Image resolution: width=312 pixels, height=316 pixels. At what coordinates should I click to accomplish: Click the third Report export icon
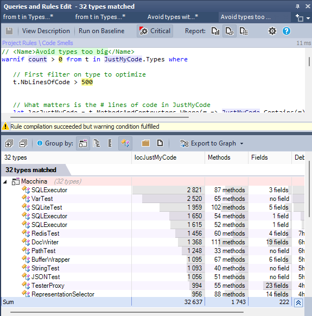click(244, 31)
